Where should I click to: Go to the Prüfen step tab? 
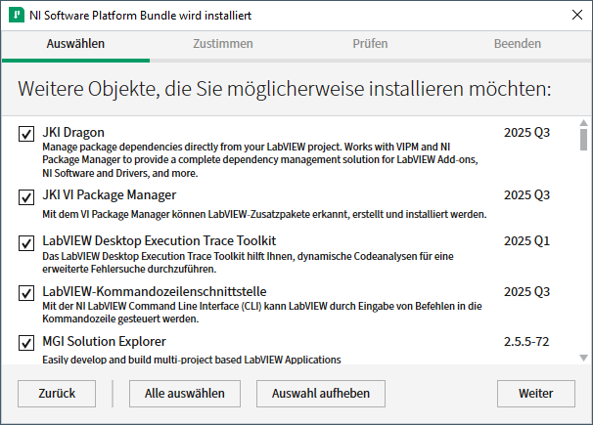[370, 45]
